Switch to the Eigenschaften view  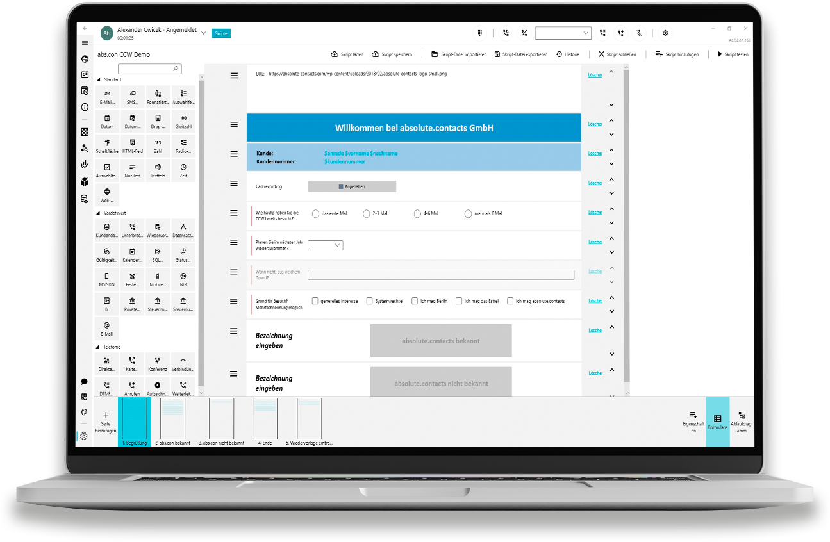[x=693, y=422]
